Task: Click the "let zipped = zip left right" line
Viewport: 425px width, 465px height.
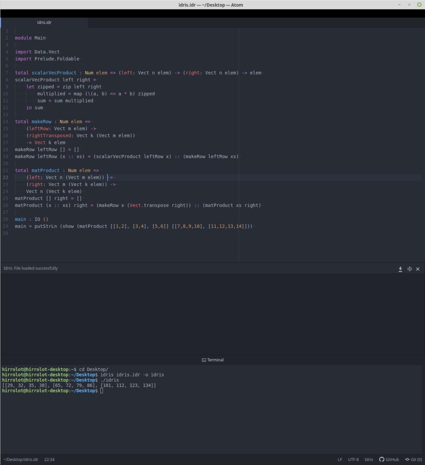Action: pos(64,87)
